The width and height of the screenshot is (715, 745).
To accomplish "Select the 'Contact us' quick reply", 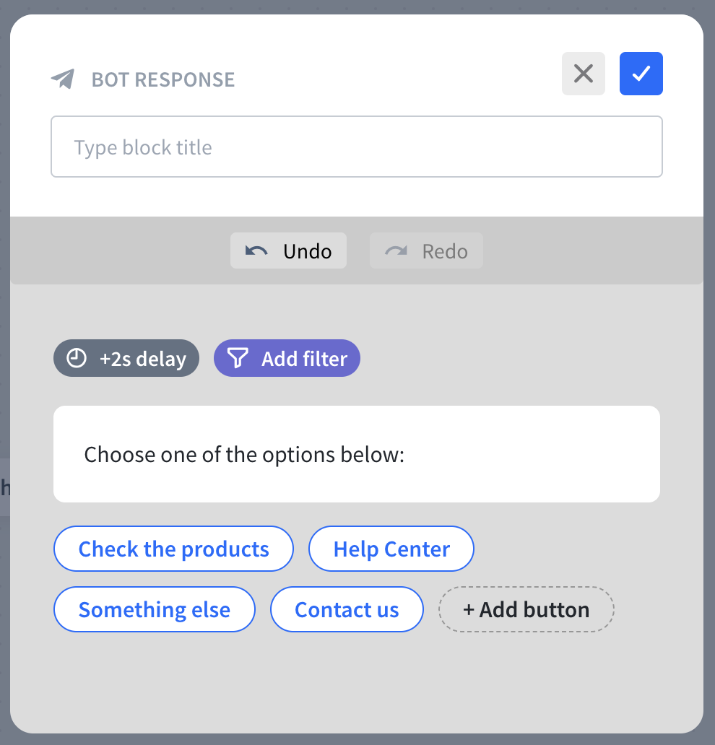I will click(x=347, y=609).
